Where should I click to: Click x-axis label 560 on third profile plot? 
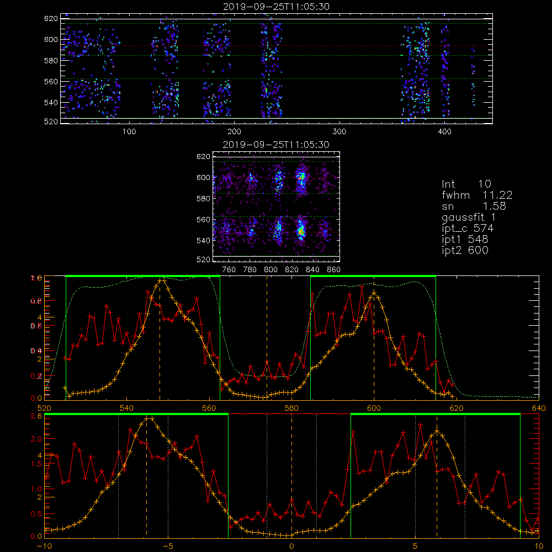[209, 408]
